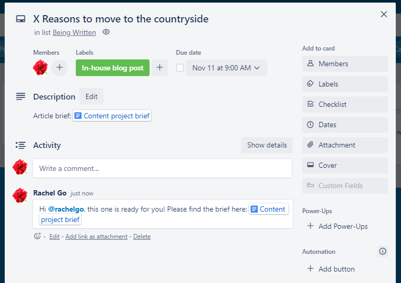Open the Automation info icon
The width and height of the screenshot is (401, 283).
pos(383,251)
